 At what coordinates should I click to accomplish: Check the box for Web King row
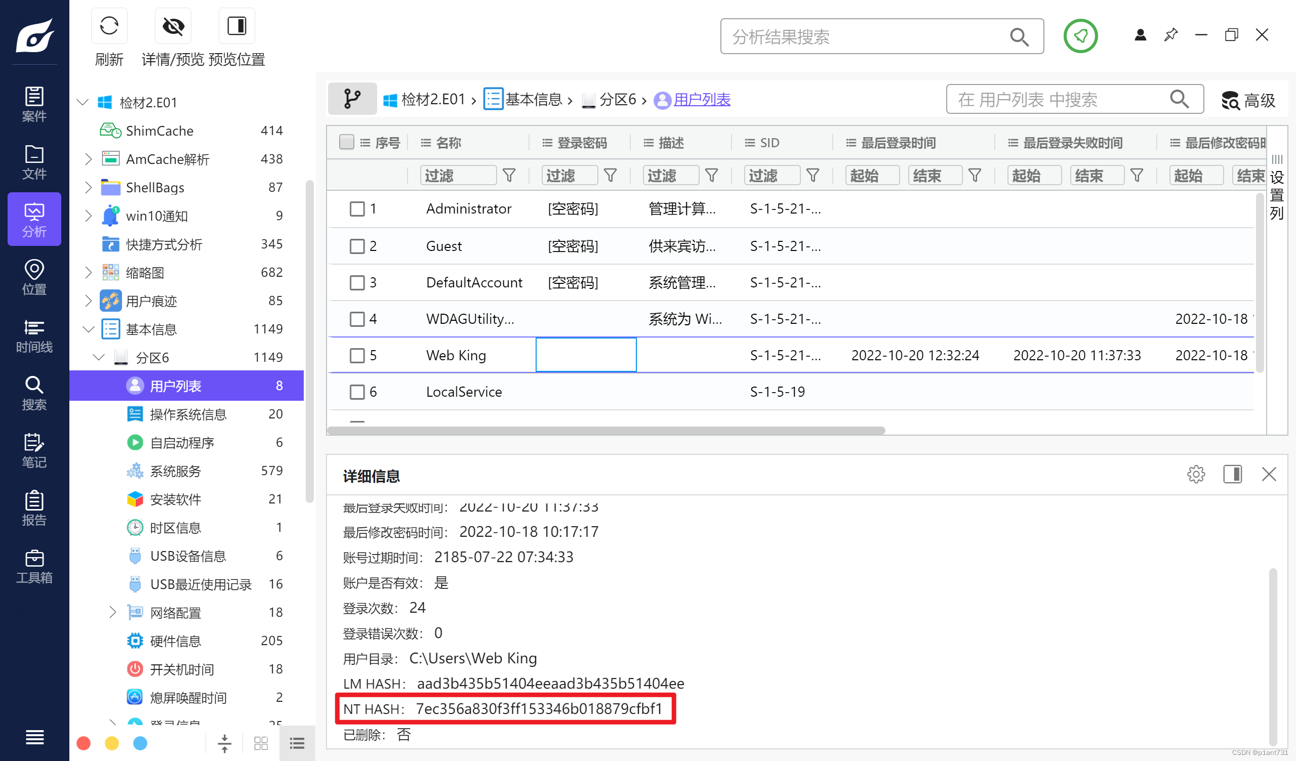[x=357, y=355]
